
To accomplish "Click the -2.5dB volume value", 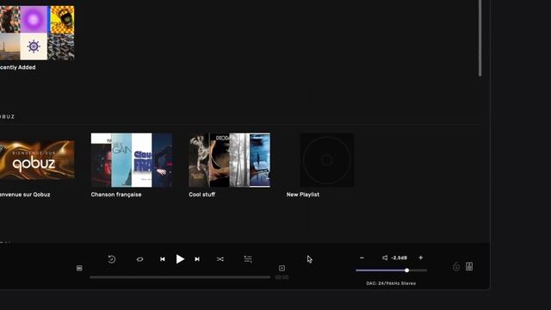I will [x=399, y=257].
